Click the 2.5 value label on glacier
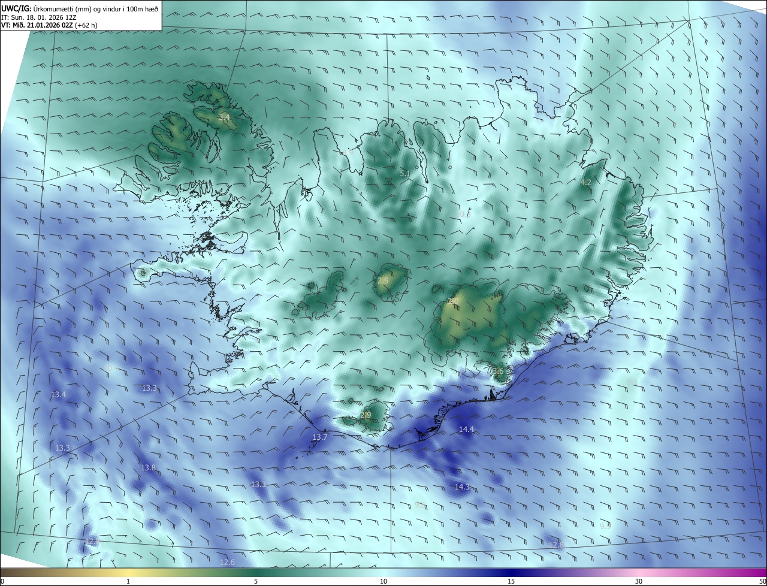 [x=383, y=280]
